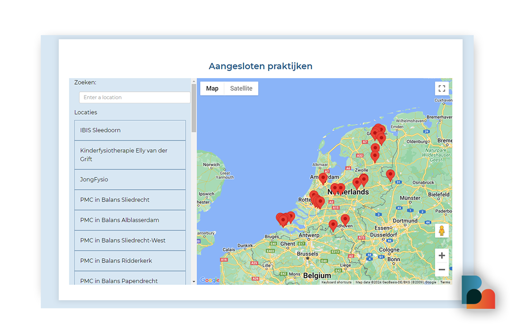This screenshot has width=530, height=335.
Task: Open the Keyboard shortcuts link
Action: pyautogui.click(x=336, y=283)
